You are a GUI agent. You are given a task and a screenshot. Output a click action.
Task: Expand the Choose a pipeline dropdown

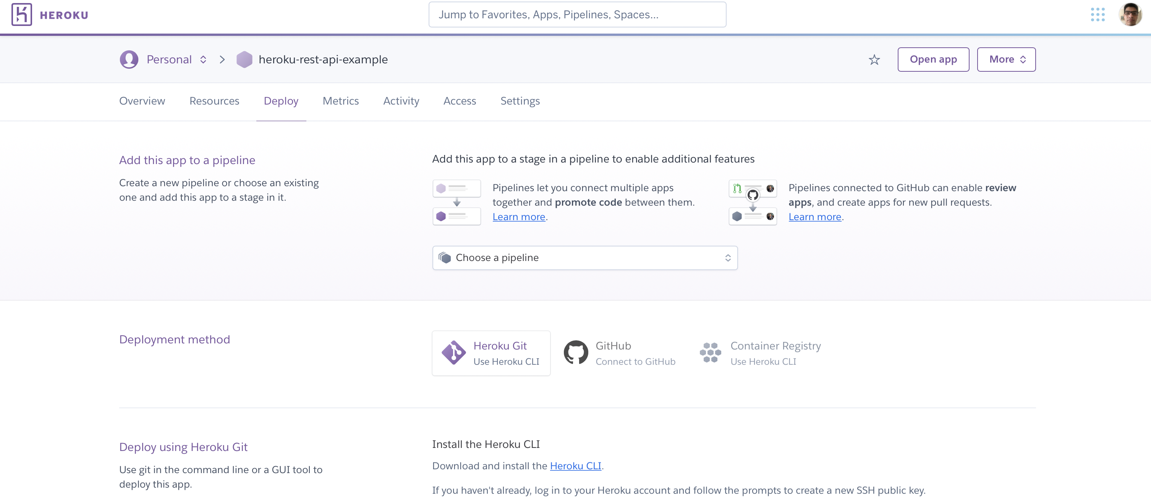[x=584, y=258]
